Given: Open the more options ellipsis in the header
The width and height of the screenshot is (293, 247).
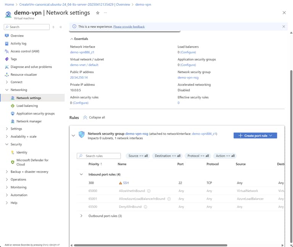Looking at the screenshot, I should coord(105,13).
